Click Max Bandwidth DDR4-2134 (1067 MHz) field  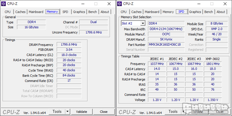click(166, 29)
